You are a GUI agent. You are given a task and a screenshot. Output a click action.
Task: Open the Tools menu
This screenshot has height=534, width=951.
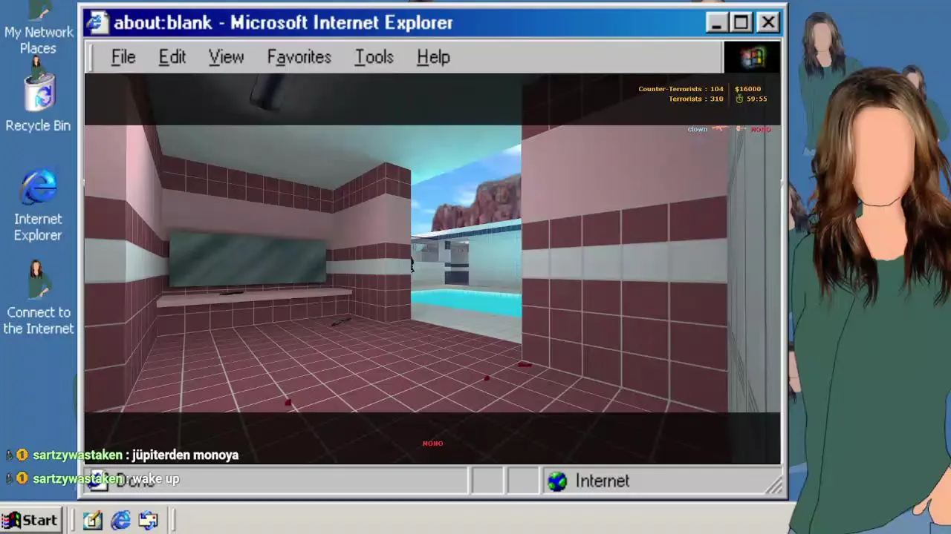point(374,57)
